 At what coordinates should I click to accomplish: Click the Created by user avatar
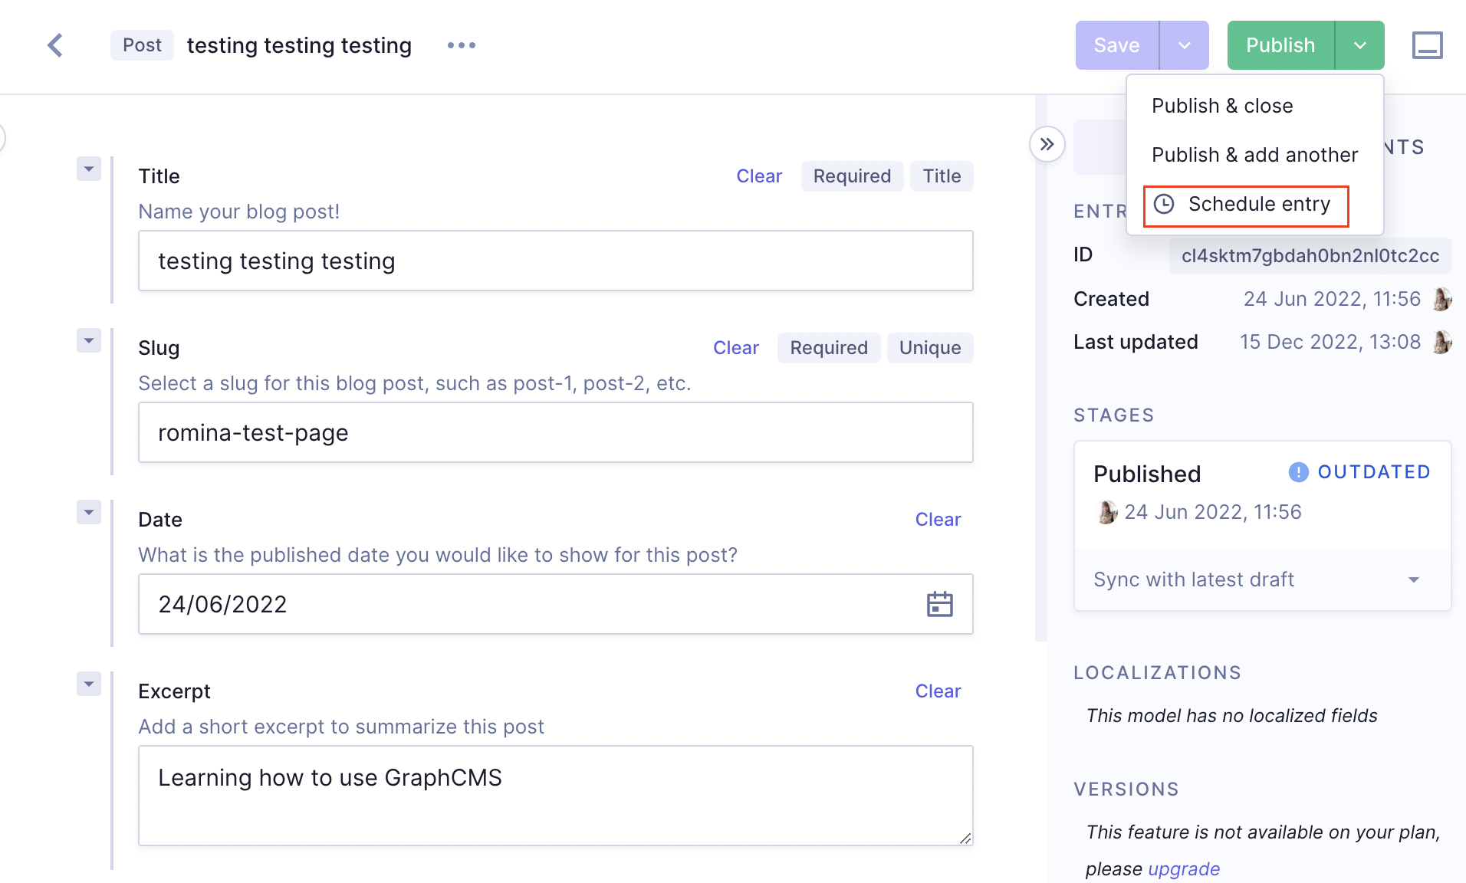(1442, 299)
